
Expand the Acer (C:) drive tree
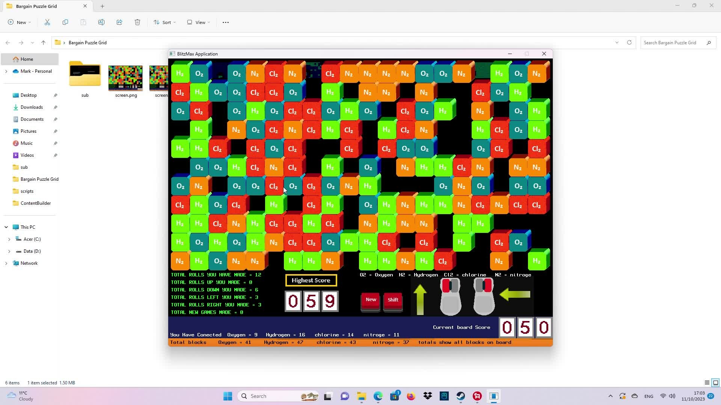point(9,239)
